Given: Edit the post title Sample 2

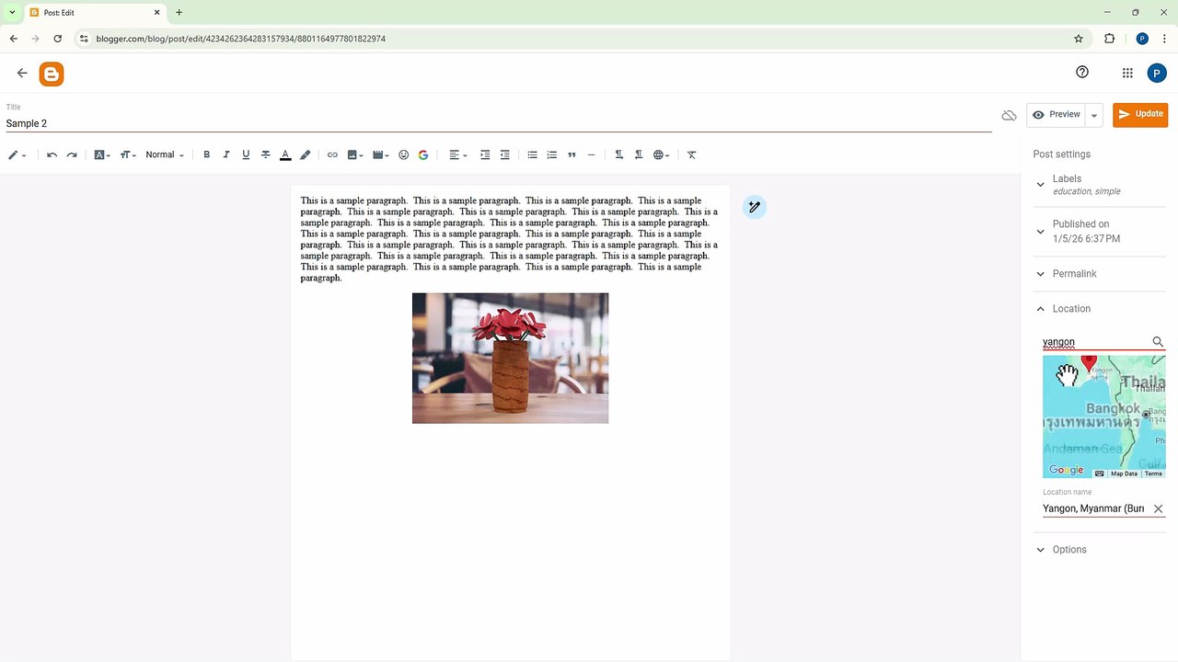Looking at the screenshot, I should click(498, 123).
